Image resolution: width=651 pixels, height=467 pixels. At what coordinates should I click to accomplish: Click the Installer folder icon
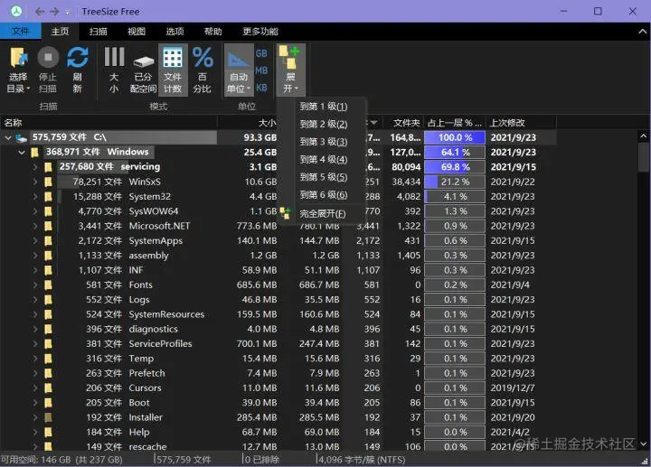[x=48, y=417]
